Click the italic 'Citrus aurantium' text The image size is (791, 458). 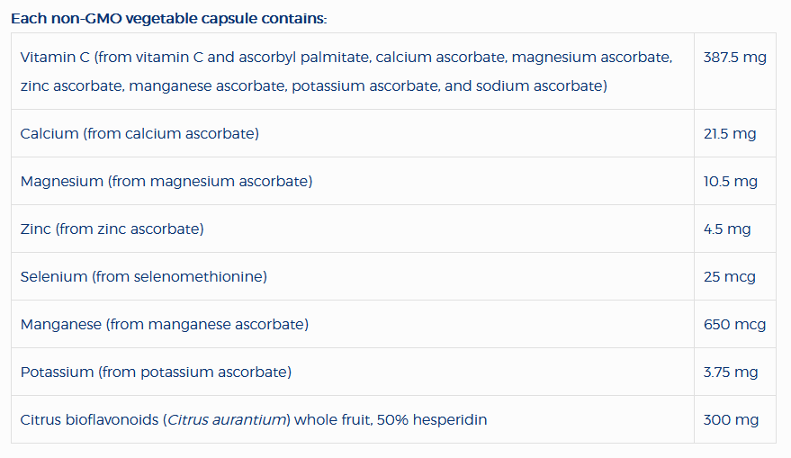227,420
